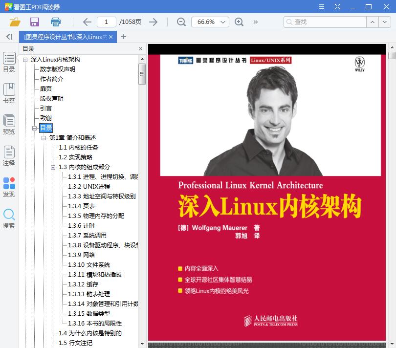Jump to 引言 in outline
Image resolution: width=396 pixels, height=348 pixels.
tap(46, 109)
